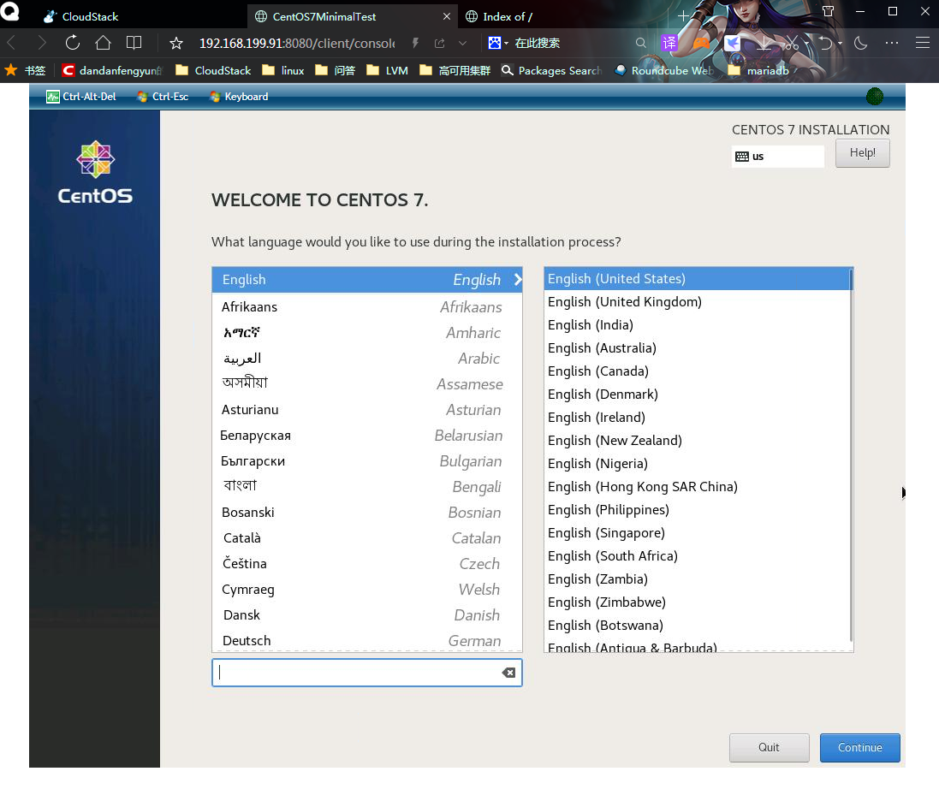Click the browser forward arrow icon
Screen dimensions: 939x807
(41, 43)
